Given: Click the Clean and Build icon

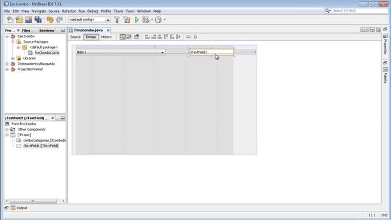Looking at the screenshot, I should (x=126, y=20).
